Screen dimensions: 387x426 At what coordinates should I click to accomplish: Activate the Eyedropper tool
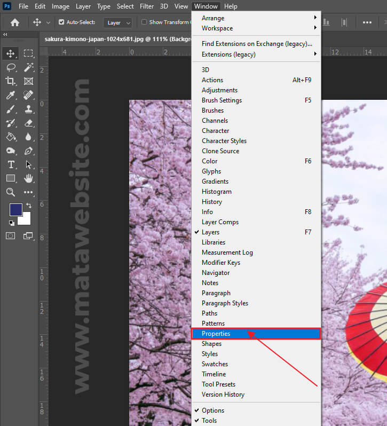click(10, 95)
